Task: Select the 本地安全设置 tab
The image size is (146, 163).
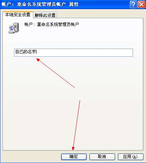Action: pyautogui.click(x=18, y=15)
